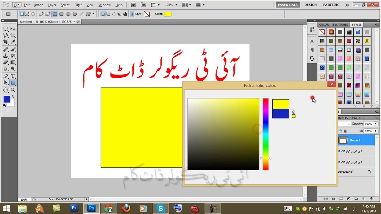Open the Layer menu
This screenshot has height=214, width=381.
[x=52, y=5]
